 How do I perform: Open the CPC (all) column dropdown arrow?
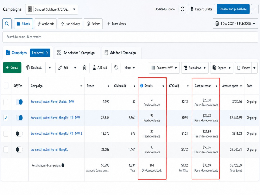coord(188,86)
